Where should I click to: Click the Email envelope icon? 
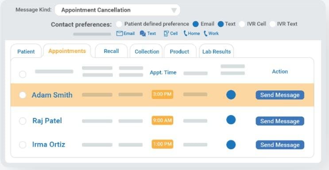point(120,34)
